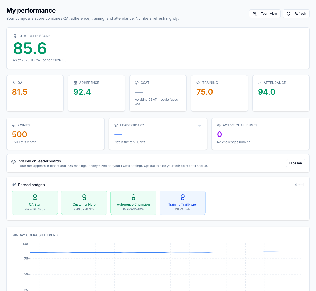Click the graduation cap Training icon
The image size is (316, 291).
(x=198, y=83)
